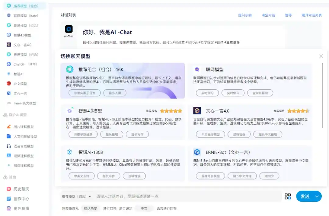Select the 智慧4.0模型 icon in the sidebar
The height and width of the screenshot is (216, 329).
[x=9, y=35]
